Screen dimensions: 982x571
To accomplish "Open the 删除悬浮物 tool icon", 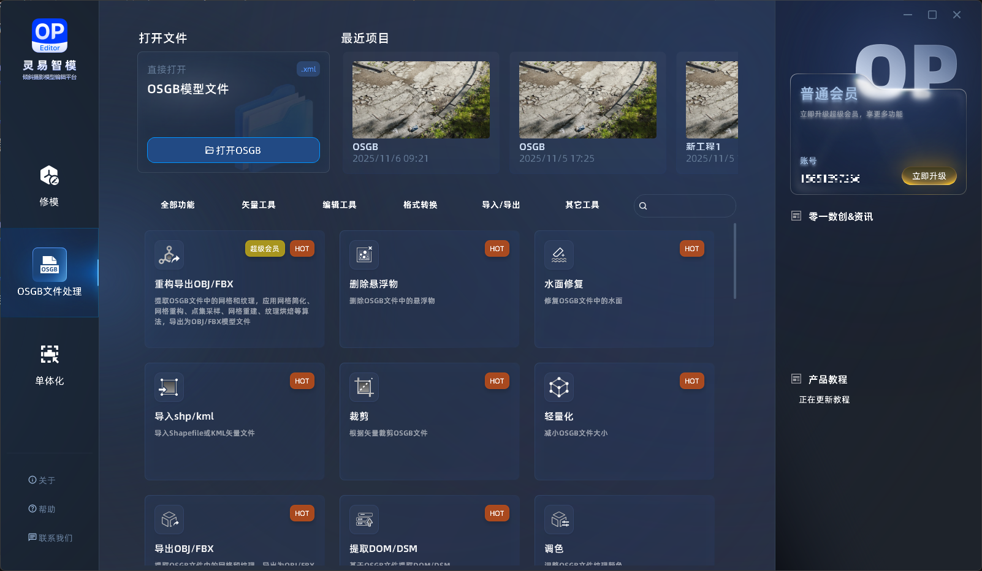I will coord(364,255).
